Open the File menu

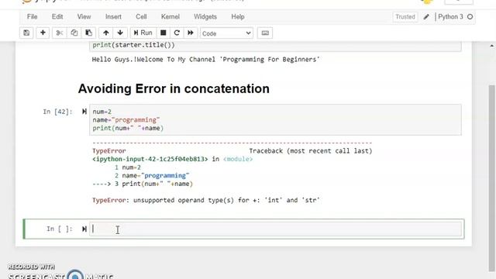pyautogui.click(x=32, y=17)
